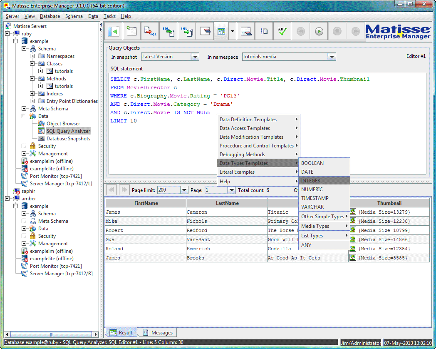Open the Page limit dropdown
This screenshot has width=436, height=349.
pyautogui.click(x=184, y=190)
